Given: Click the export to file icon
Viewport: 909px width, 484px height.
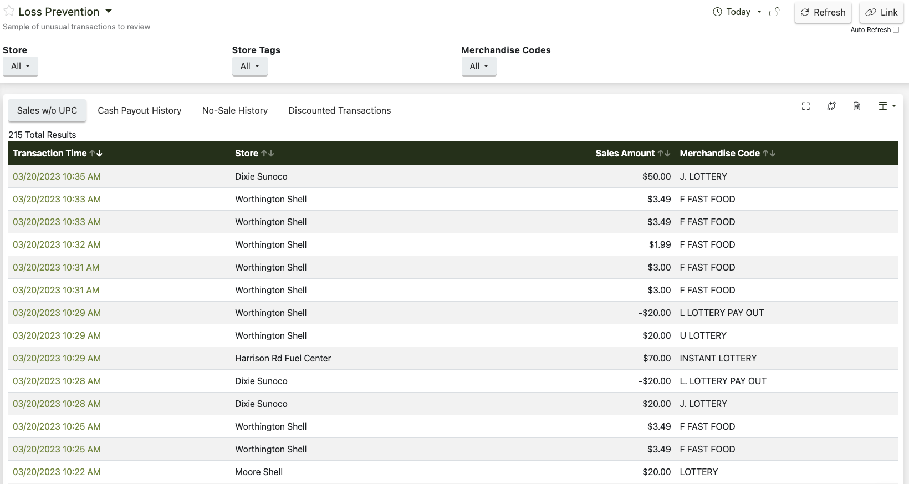Looking at the screenshot, I should click(857, 106).
